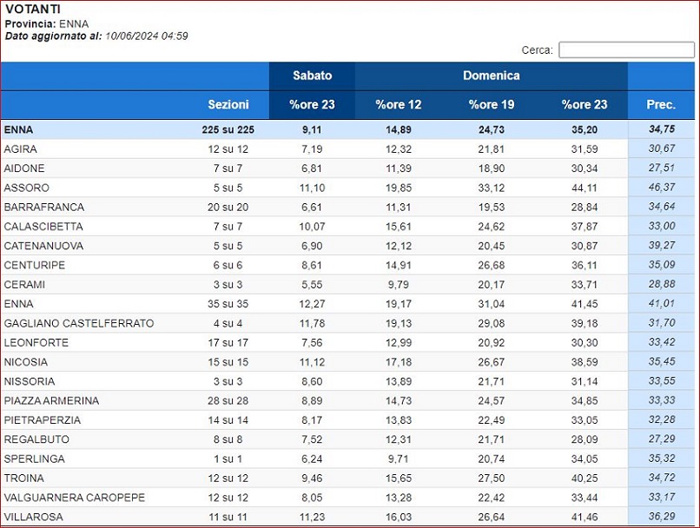Sort by Domenica %ore 19 column header
This screenshot has width=700, height=528.
click(x=492, y=105)
